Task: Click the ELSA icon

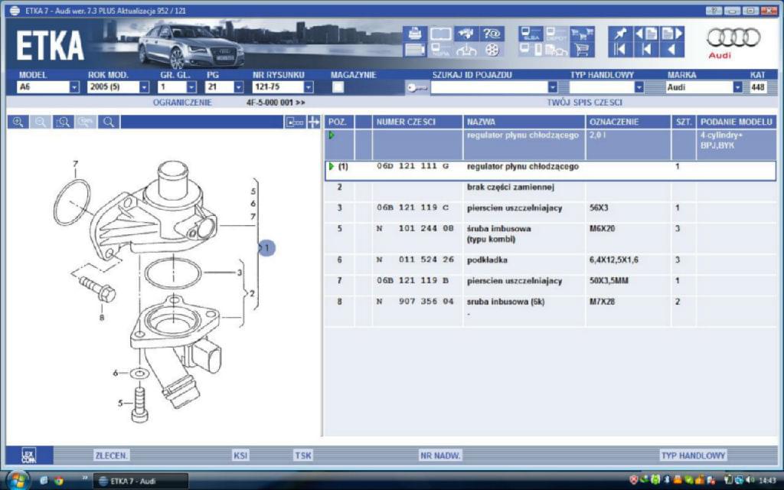Action: pyautogui.click(x=531, y=34)
